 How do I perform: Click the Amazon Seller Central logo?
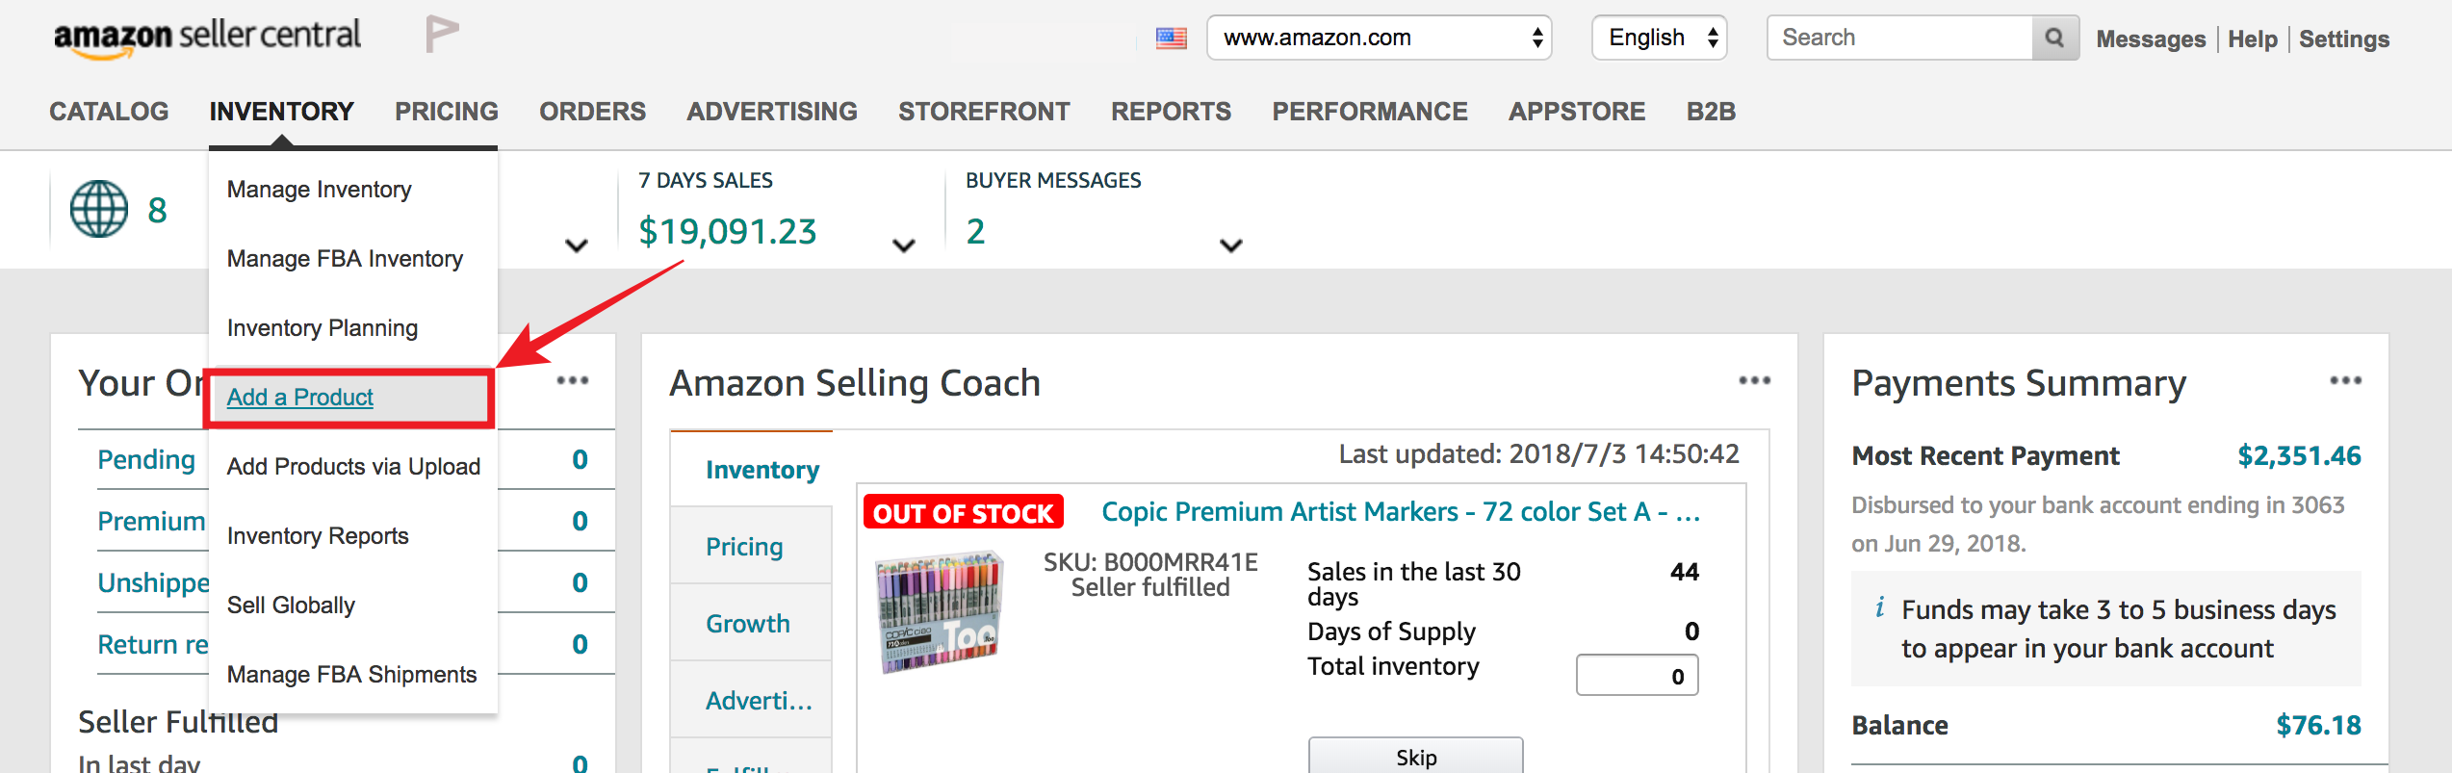click(207, 38)
